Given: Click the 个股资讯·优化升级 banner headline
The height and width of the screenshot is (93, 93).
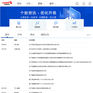Looking at the screenshot, I should [x=38, y=13].
